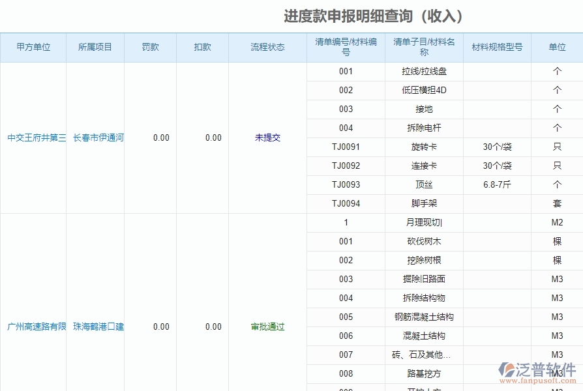This screenshot has height=391, width=583.
Task: Click the 清单编号/材料编号 column header
Action: coord(344,47)
